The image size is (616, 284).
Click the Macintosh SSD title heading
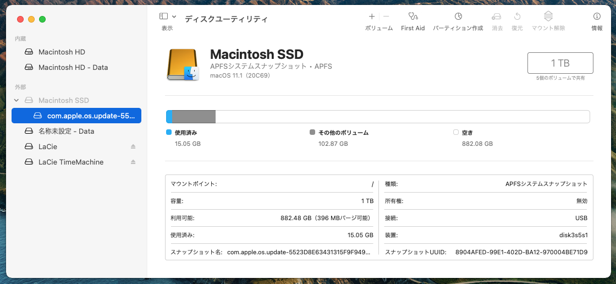(x=256, y=54)
